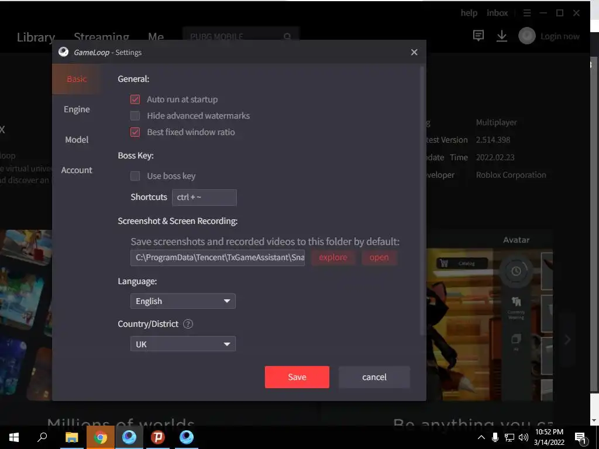The width and height of the screenshot is (599, 449).
Task: Open Windows taskbar search
Action: coord(42,437)
